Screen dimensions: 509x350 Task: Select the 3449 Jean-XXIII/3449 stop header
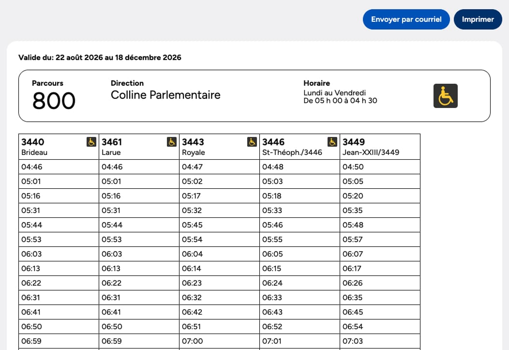[x=380, y=147]
